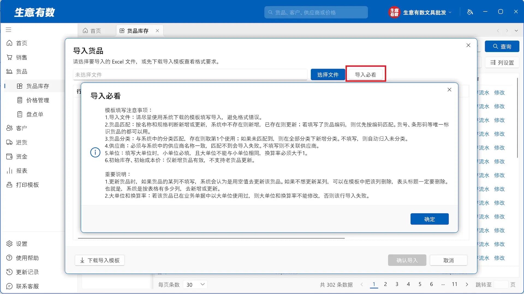Click the 导入必看 button
The width and height of the screenshot is (524, 294).
pyautogui.click(x=365, y=75)
